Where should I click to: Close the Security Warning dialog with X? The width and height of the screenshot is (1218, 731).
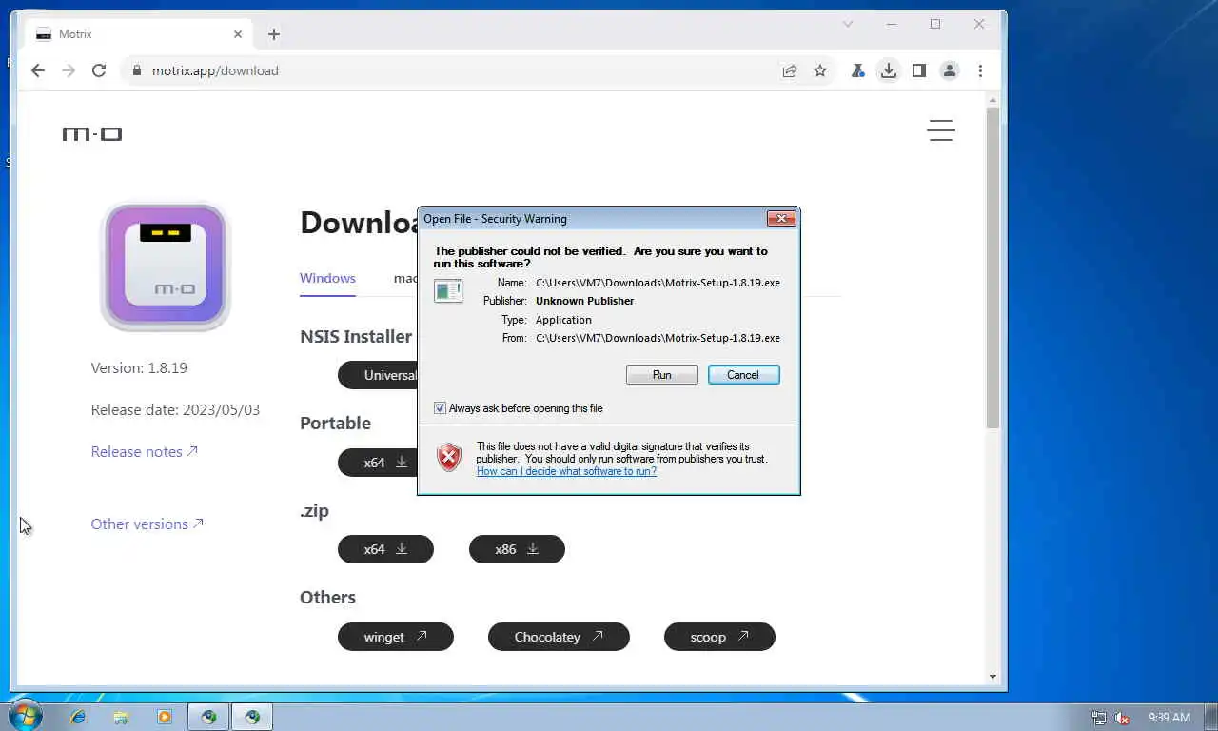point(780,219)
